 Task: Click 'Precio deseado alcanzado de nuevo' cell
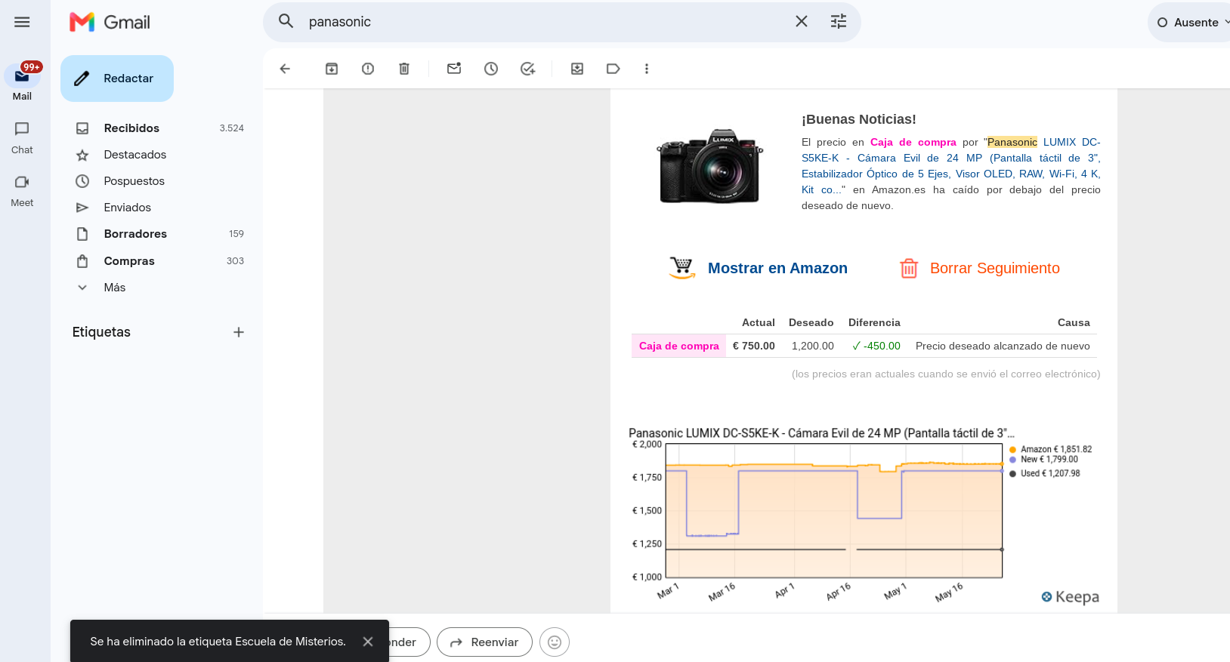[1003, 346]
